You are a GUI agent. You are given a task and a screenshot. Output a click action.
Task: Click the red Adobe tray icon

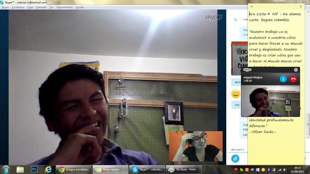(236, 170)
